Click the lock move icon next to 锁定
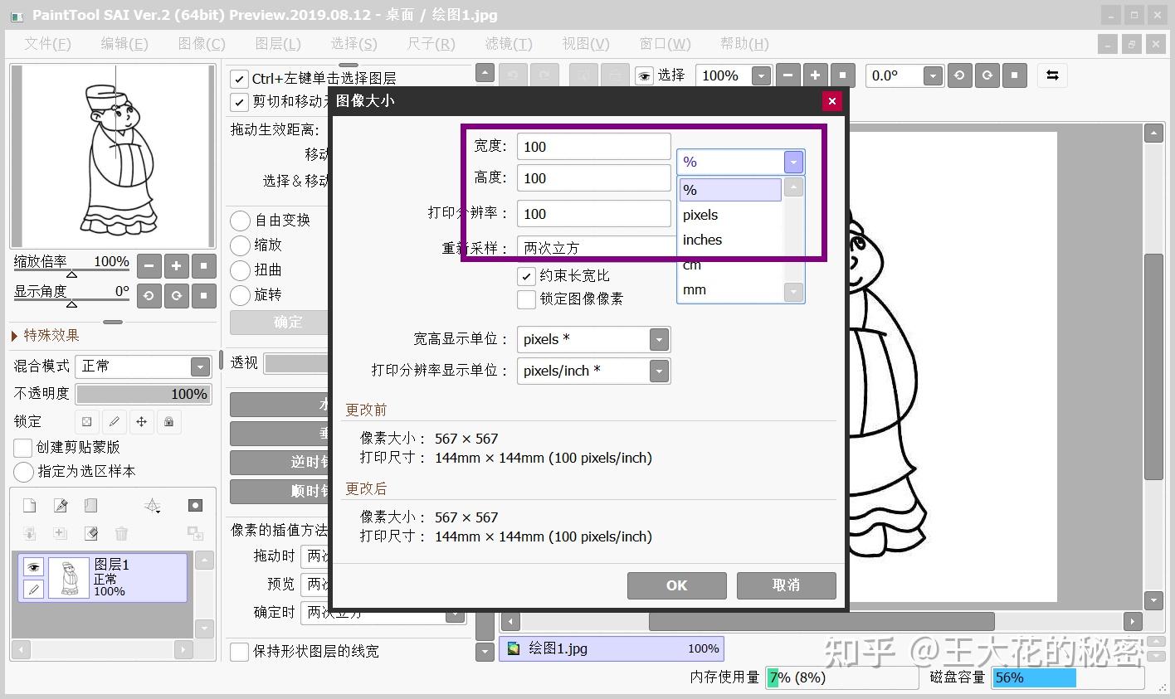Image resolution: width=1175 pixels, height=699 pixels. tap(141, 421)
